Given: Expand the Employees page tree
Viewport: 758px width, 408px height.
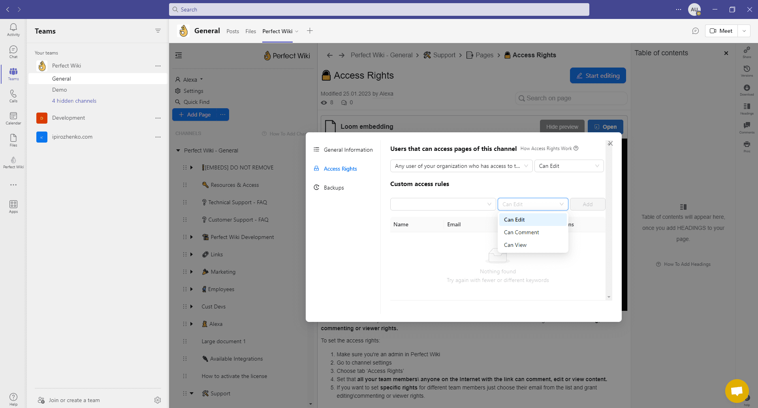Looking at the screenshot, I should [x=191, y=289].
